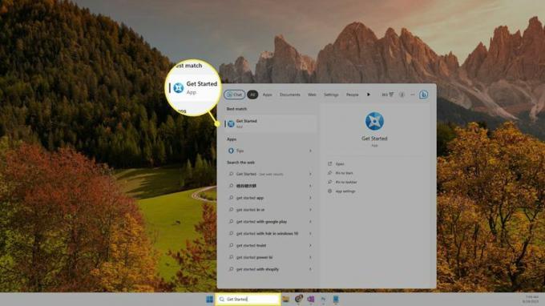Select the All filter tab
Screen dimensions: 545x306
click(x=252, y=95)
